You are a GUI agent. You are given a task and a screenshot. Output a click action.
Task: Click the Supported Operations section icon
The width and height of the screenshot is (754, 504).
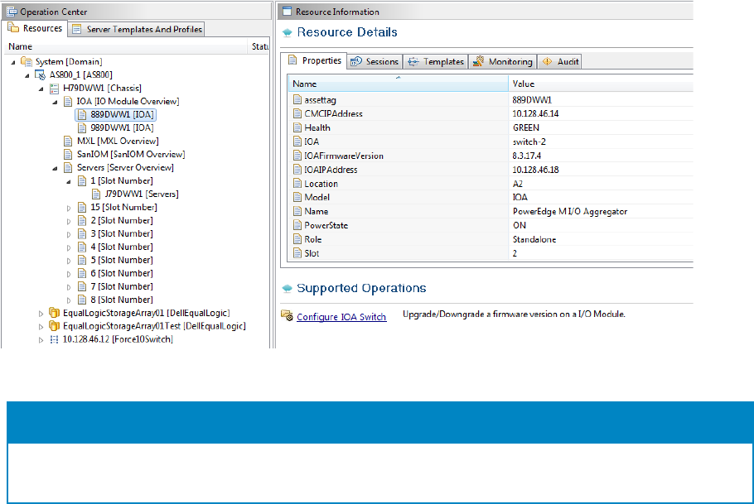pos(287,289)
